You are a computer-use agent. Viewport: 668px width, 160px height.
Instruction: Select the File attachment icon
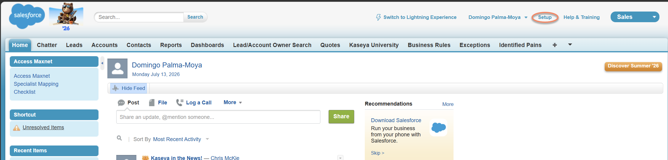click(152, 103)
